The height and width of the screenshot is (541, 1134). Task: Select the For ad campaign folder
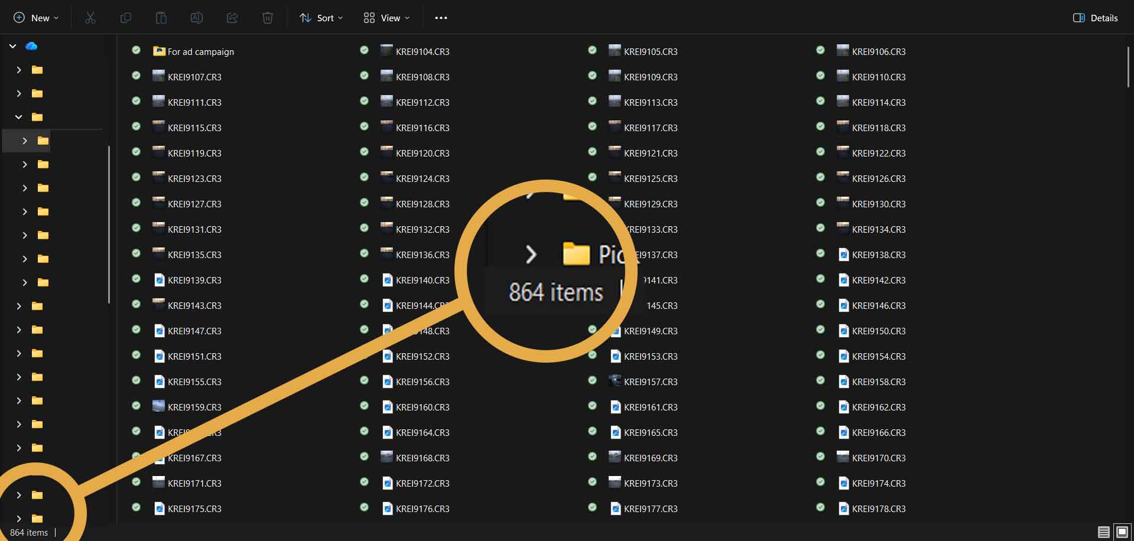coord(200,52)
